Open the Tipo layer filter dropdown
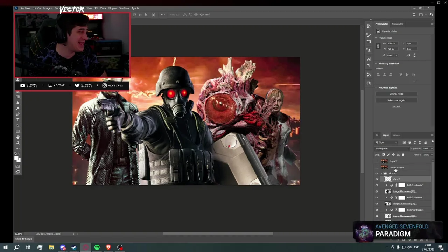448x252 pixels. [386, 142]
